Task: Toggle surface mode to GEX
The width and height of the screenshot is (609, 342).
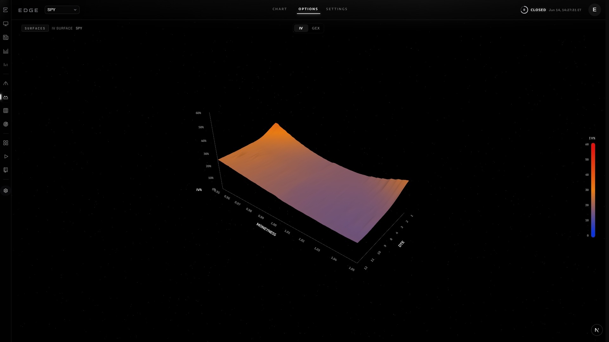Action: point(316,28)
